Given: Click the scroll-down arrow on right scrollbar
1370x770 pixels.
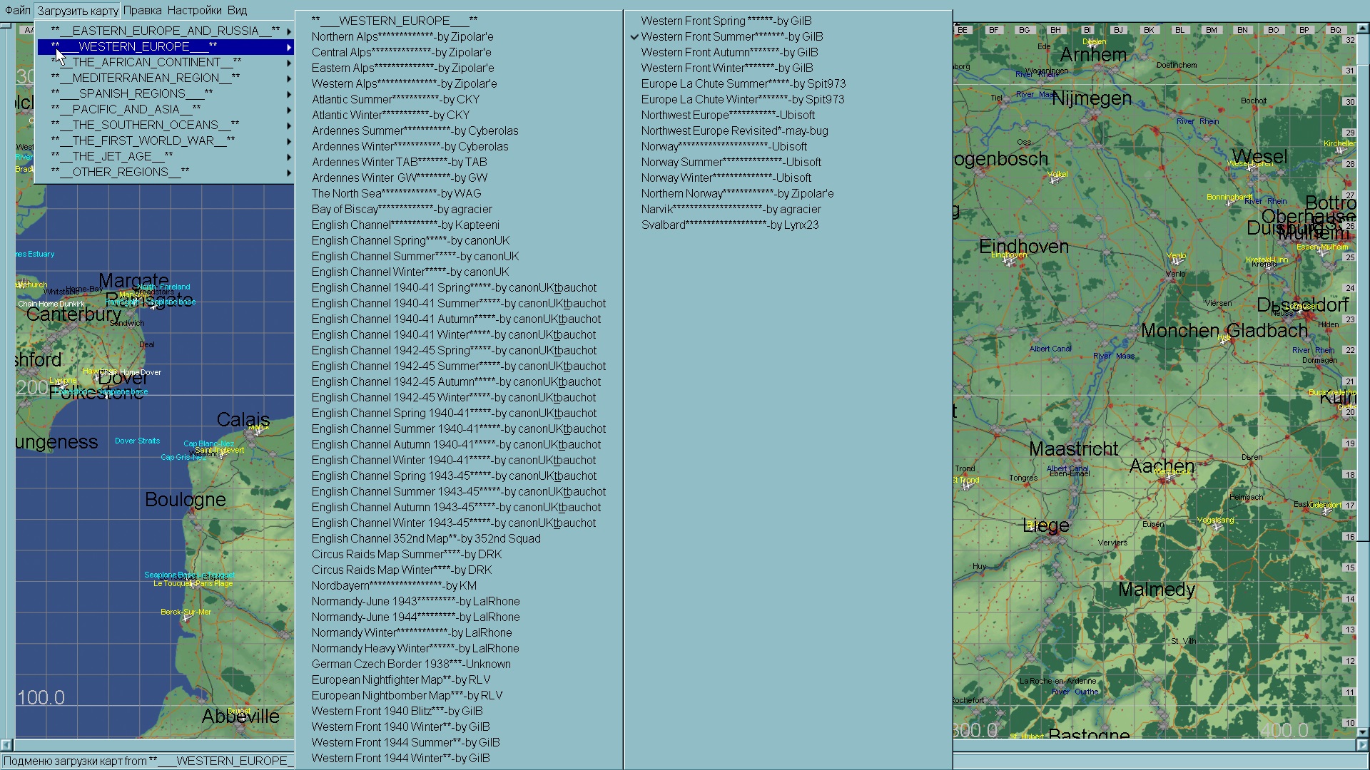Looking at the screenshot, I should click(x=1362, y=732).
